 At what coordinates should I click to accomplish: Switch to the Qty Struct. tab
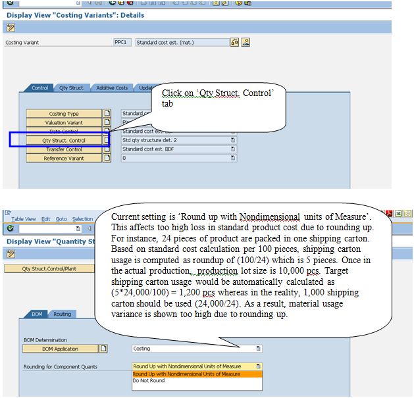(x=72, y=88)
